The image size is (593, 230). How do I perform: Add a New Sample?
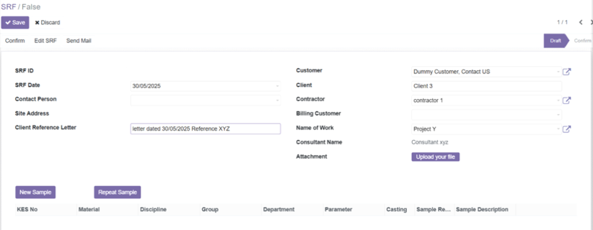pos(35,192)
